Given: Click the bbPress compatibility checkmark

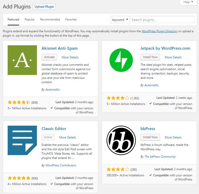Looking at the screenshot, I should (151, 175).
